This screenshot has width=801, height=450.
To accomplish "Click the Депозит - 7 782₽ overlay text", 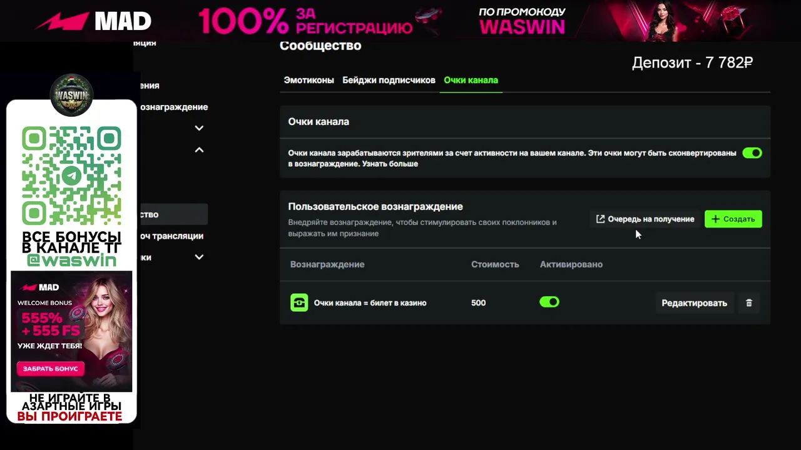I will tap(692, 62).
